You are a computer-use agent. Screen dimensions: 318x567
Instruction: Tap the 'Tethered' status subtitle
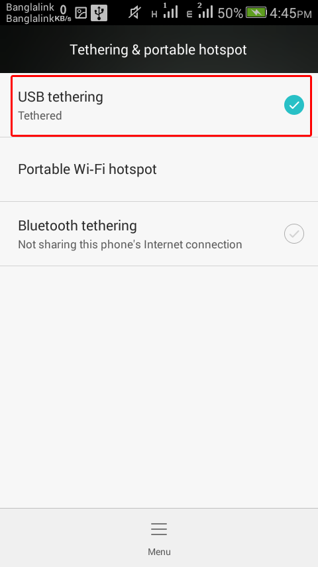pyautogui.click(x=40, y=116)
